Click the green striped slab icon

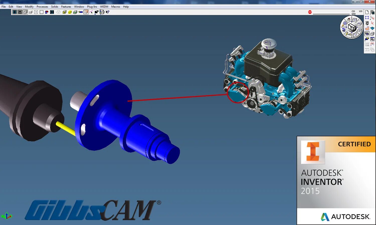[x=75, y=12]
